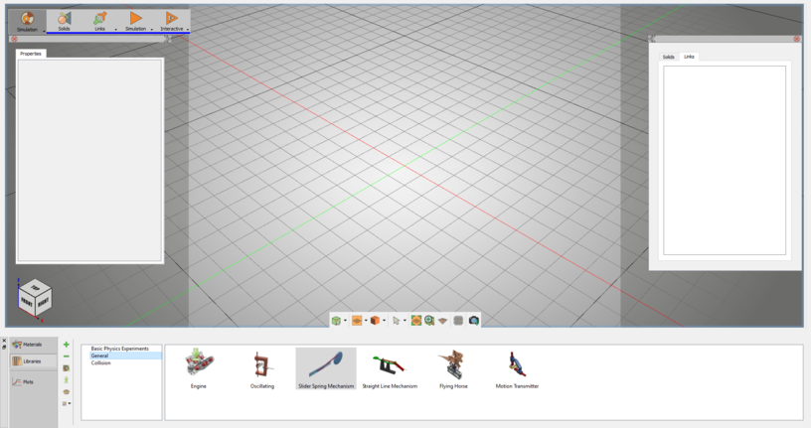The height and width of the screenshot is (428, 811).
Task: Open the Links toolbar dropdown arrow
Action: (115, 30)
